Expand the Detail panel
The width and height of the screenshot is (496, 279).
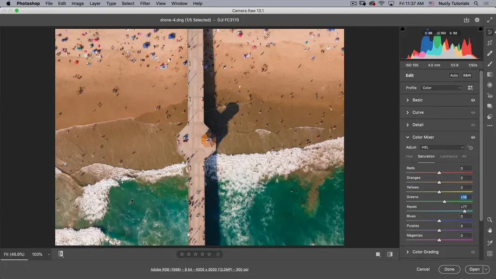tap(407, 124)
